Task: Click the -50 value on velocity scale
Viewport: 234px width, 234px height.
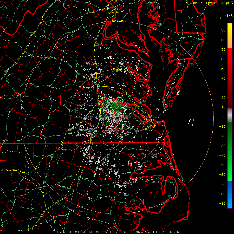Action: (x=222, y=165)
